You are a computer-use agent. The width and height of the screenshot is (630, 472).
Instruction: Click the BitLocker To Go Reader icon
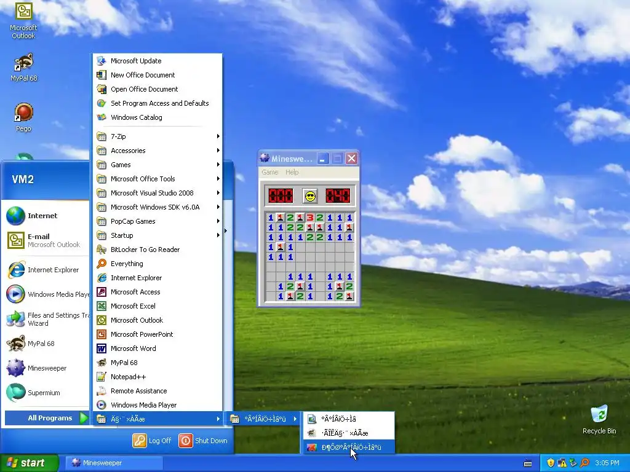[102, 250]
